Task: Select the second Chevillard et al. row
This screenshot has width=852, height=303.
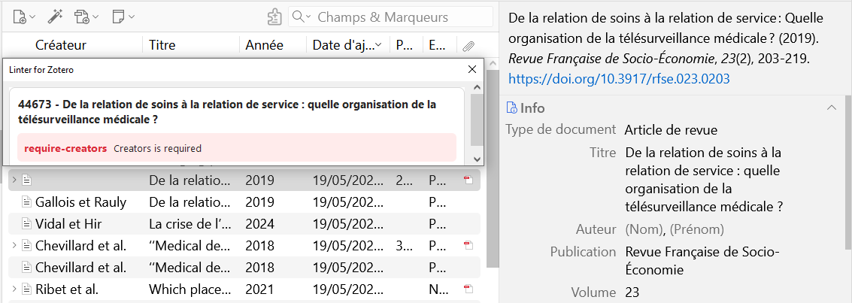Action: point(244,267)
